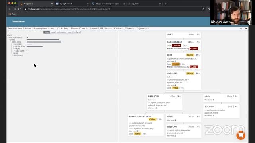Click the 'Planning time' stat
Image resolution: width=255 pixels, height=143 pixels.
pyautogui.click(x=43, y=29)
